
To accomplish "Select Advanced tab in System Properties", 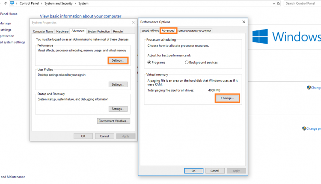I will point(78,31).
